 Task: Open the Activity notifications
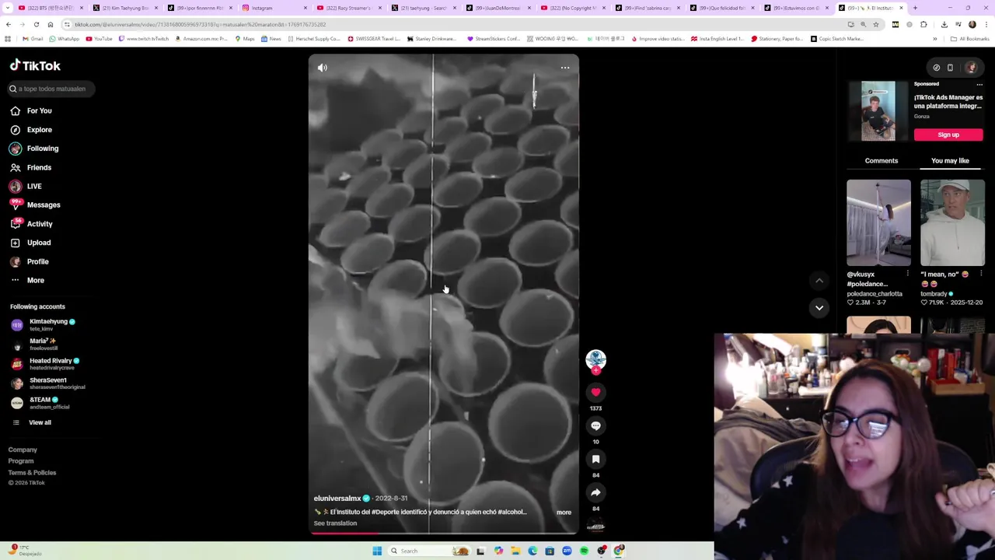click(x=40, y=224)
